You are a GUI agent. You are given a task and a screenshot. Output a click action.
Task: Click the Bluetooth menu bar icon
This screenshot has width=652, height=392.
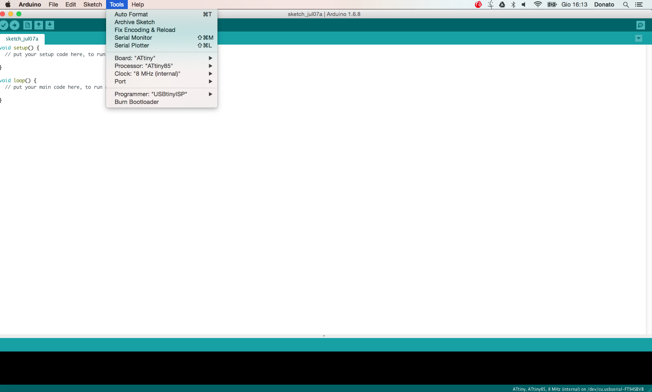(x=513, y=5)
